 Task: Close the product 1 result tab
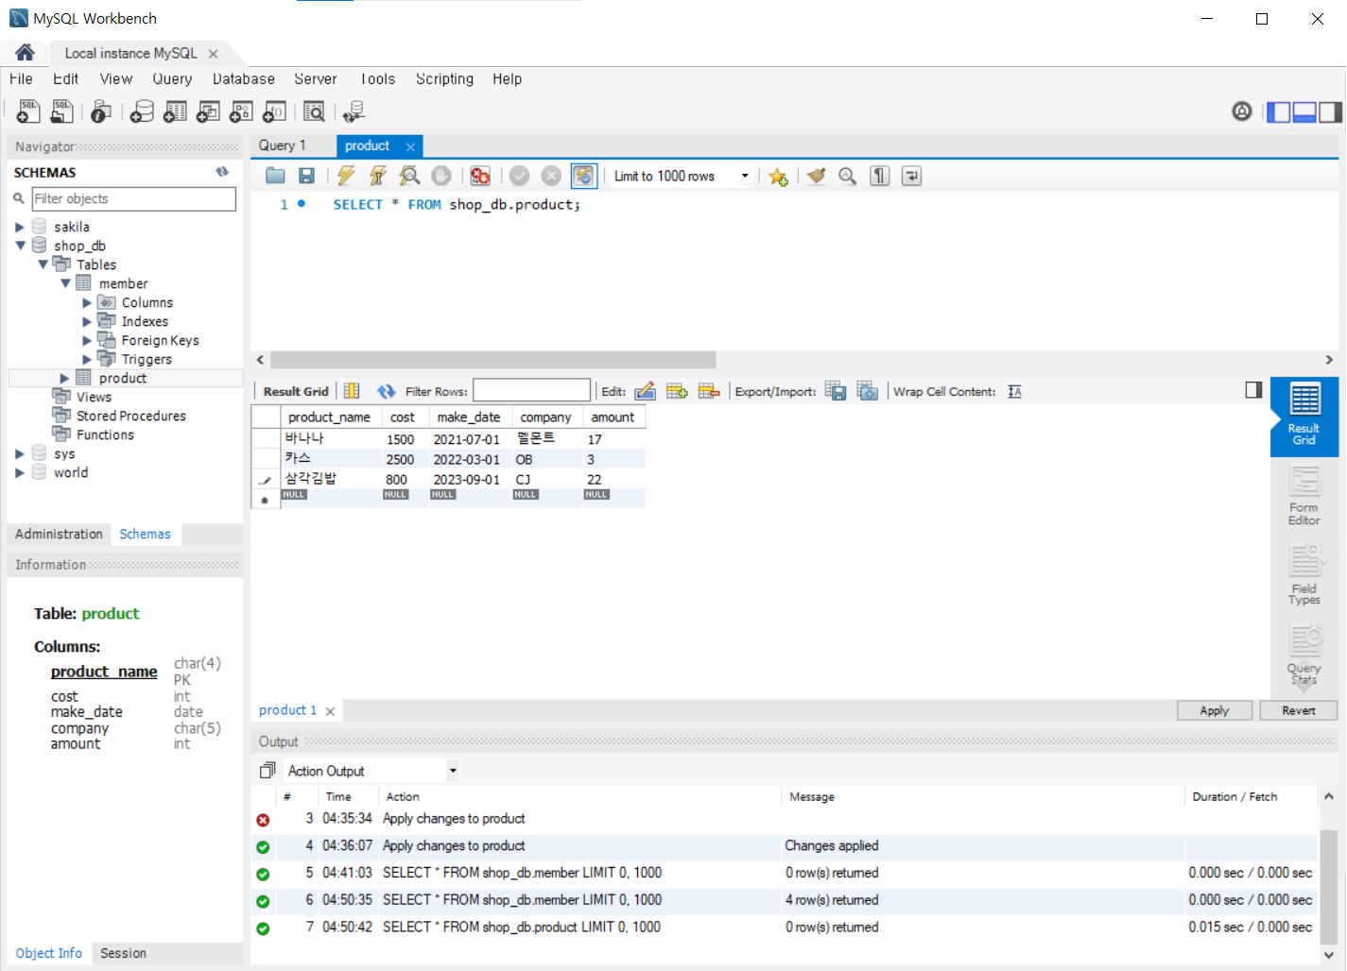pos(330,711)
